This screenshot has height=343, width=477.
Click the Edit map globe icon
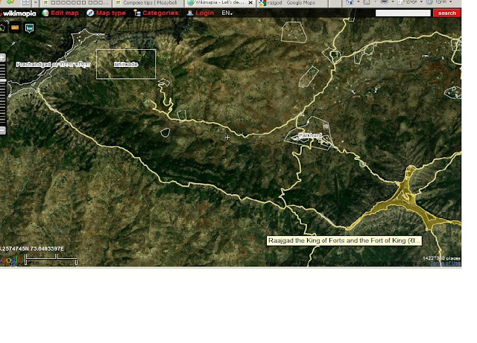click(45, 13)
